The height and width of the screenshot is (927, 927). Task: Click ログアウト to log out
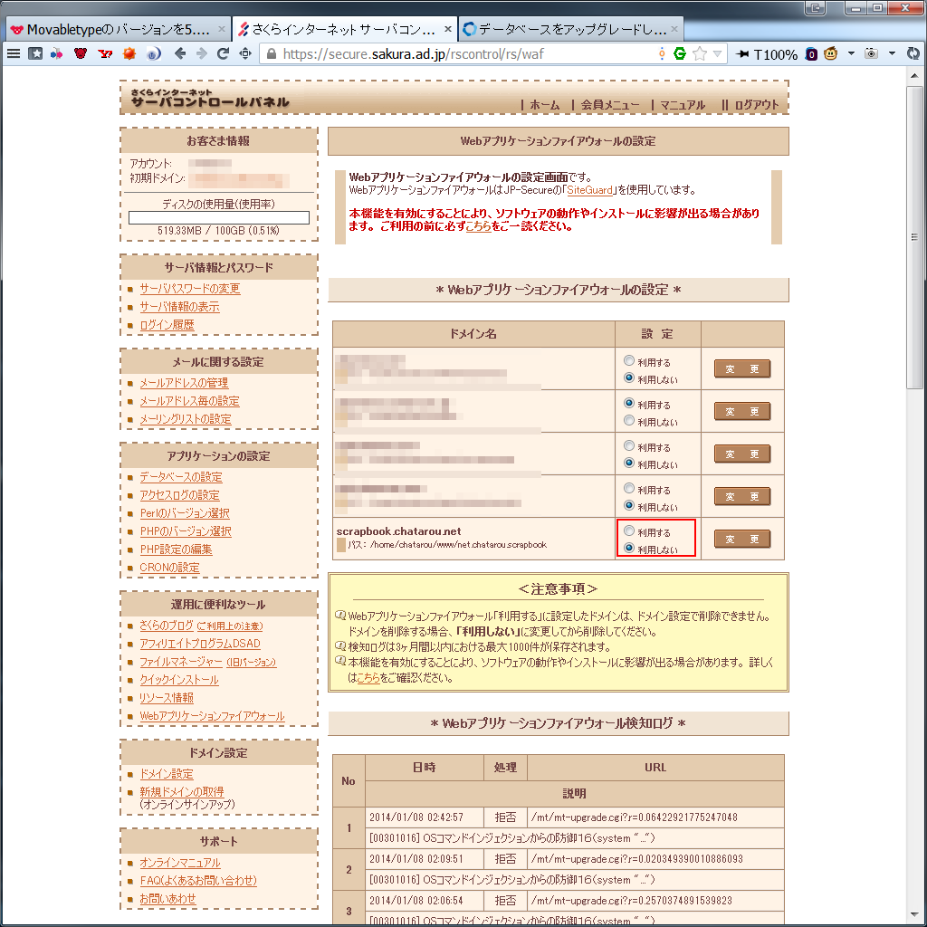tap(756, 105)
